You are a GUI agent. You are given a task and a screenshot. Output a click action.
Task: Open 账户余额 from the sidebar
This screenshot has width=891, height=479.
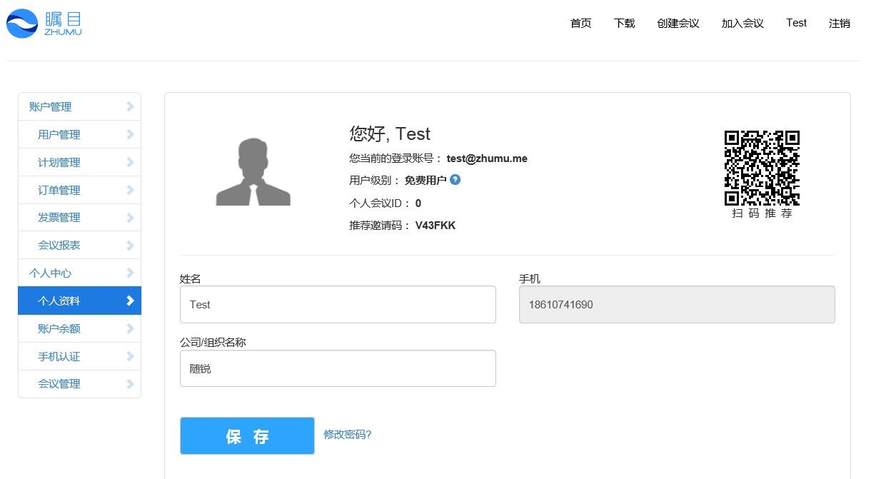click(x=79, y=328)
